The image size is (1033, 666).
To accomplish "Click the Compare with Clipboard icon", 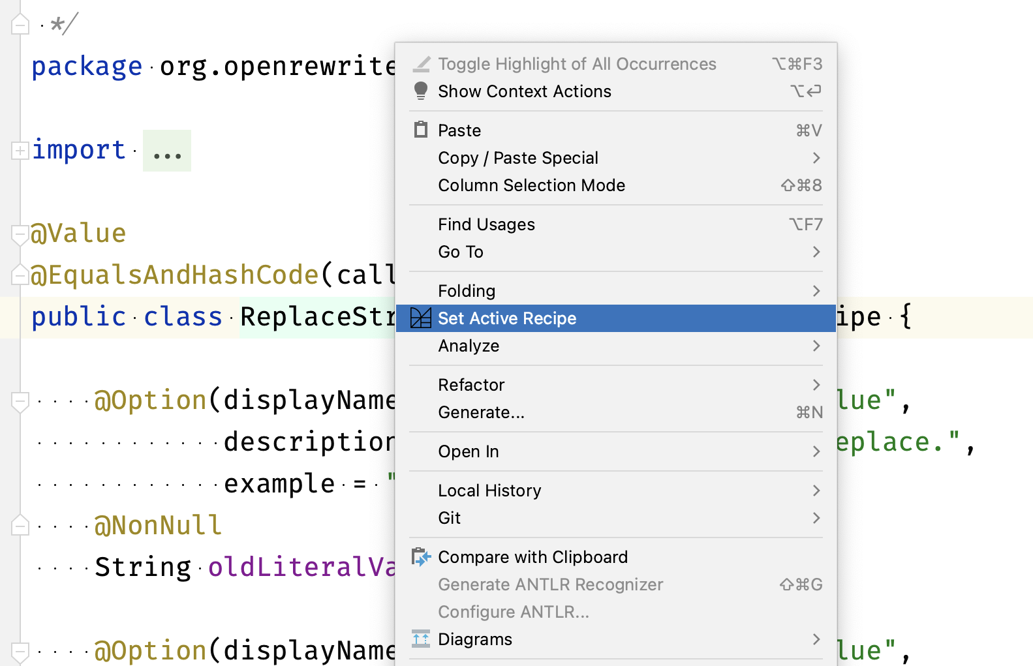I will (x=421, y=557).
